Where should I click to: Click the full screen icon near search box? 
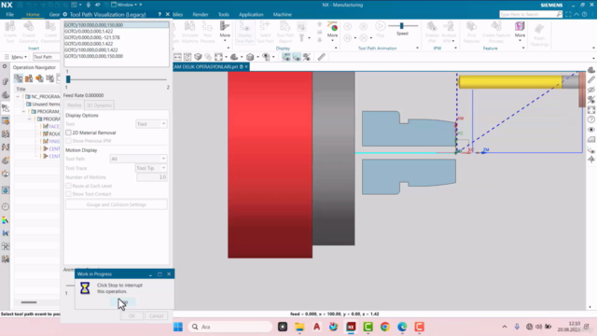coord(568,15)
